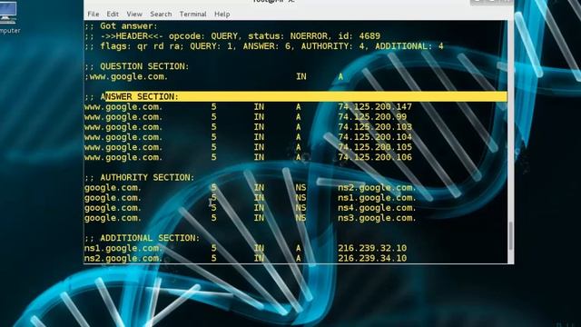Click the terminal vertical scrollbar handle
Screen dimensions: 581x327
coord(510,236)
